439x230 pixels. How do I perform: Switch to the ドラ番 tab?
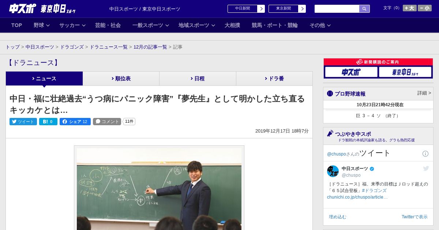(x=274, y=78)
